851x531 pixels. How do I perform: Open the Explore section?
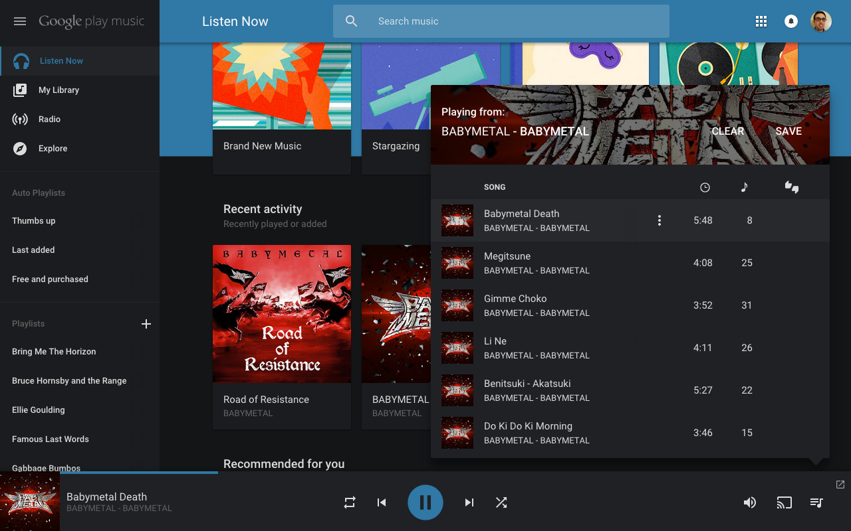click(80, 149)
